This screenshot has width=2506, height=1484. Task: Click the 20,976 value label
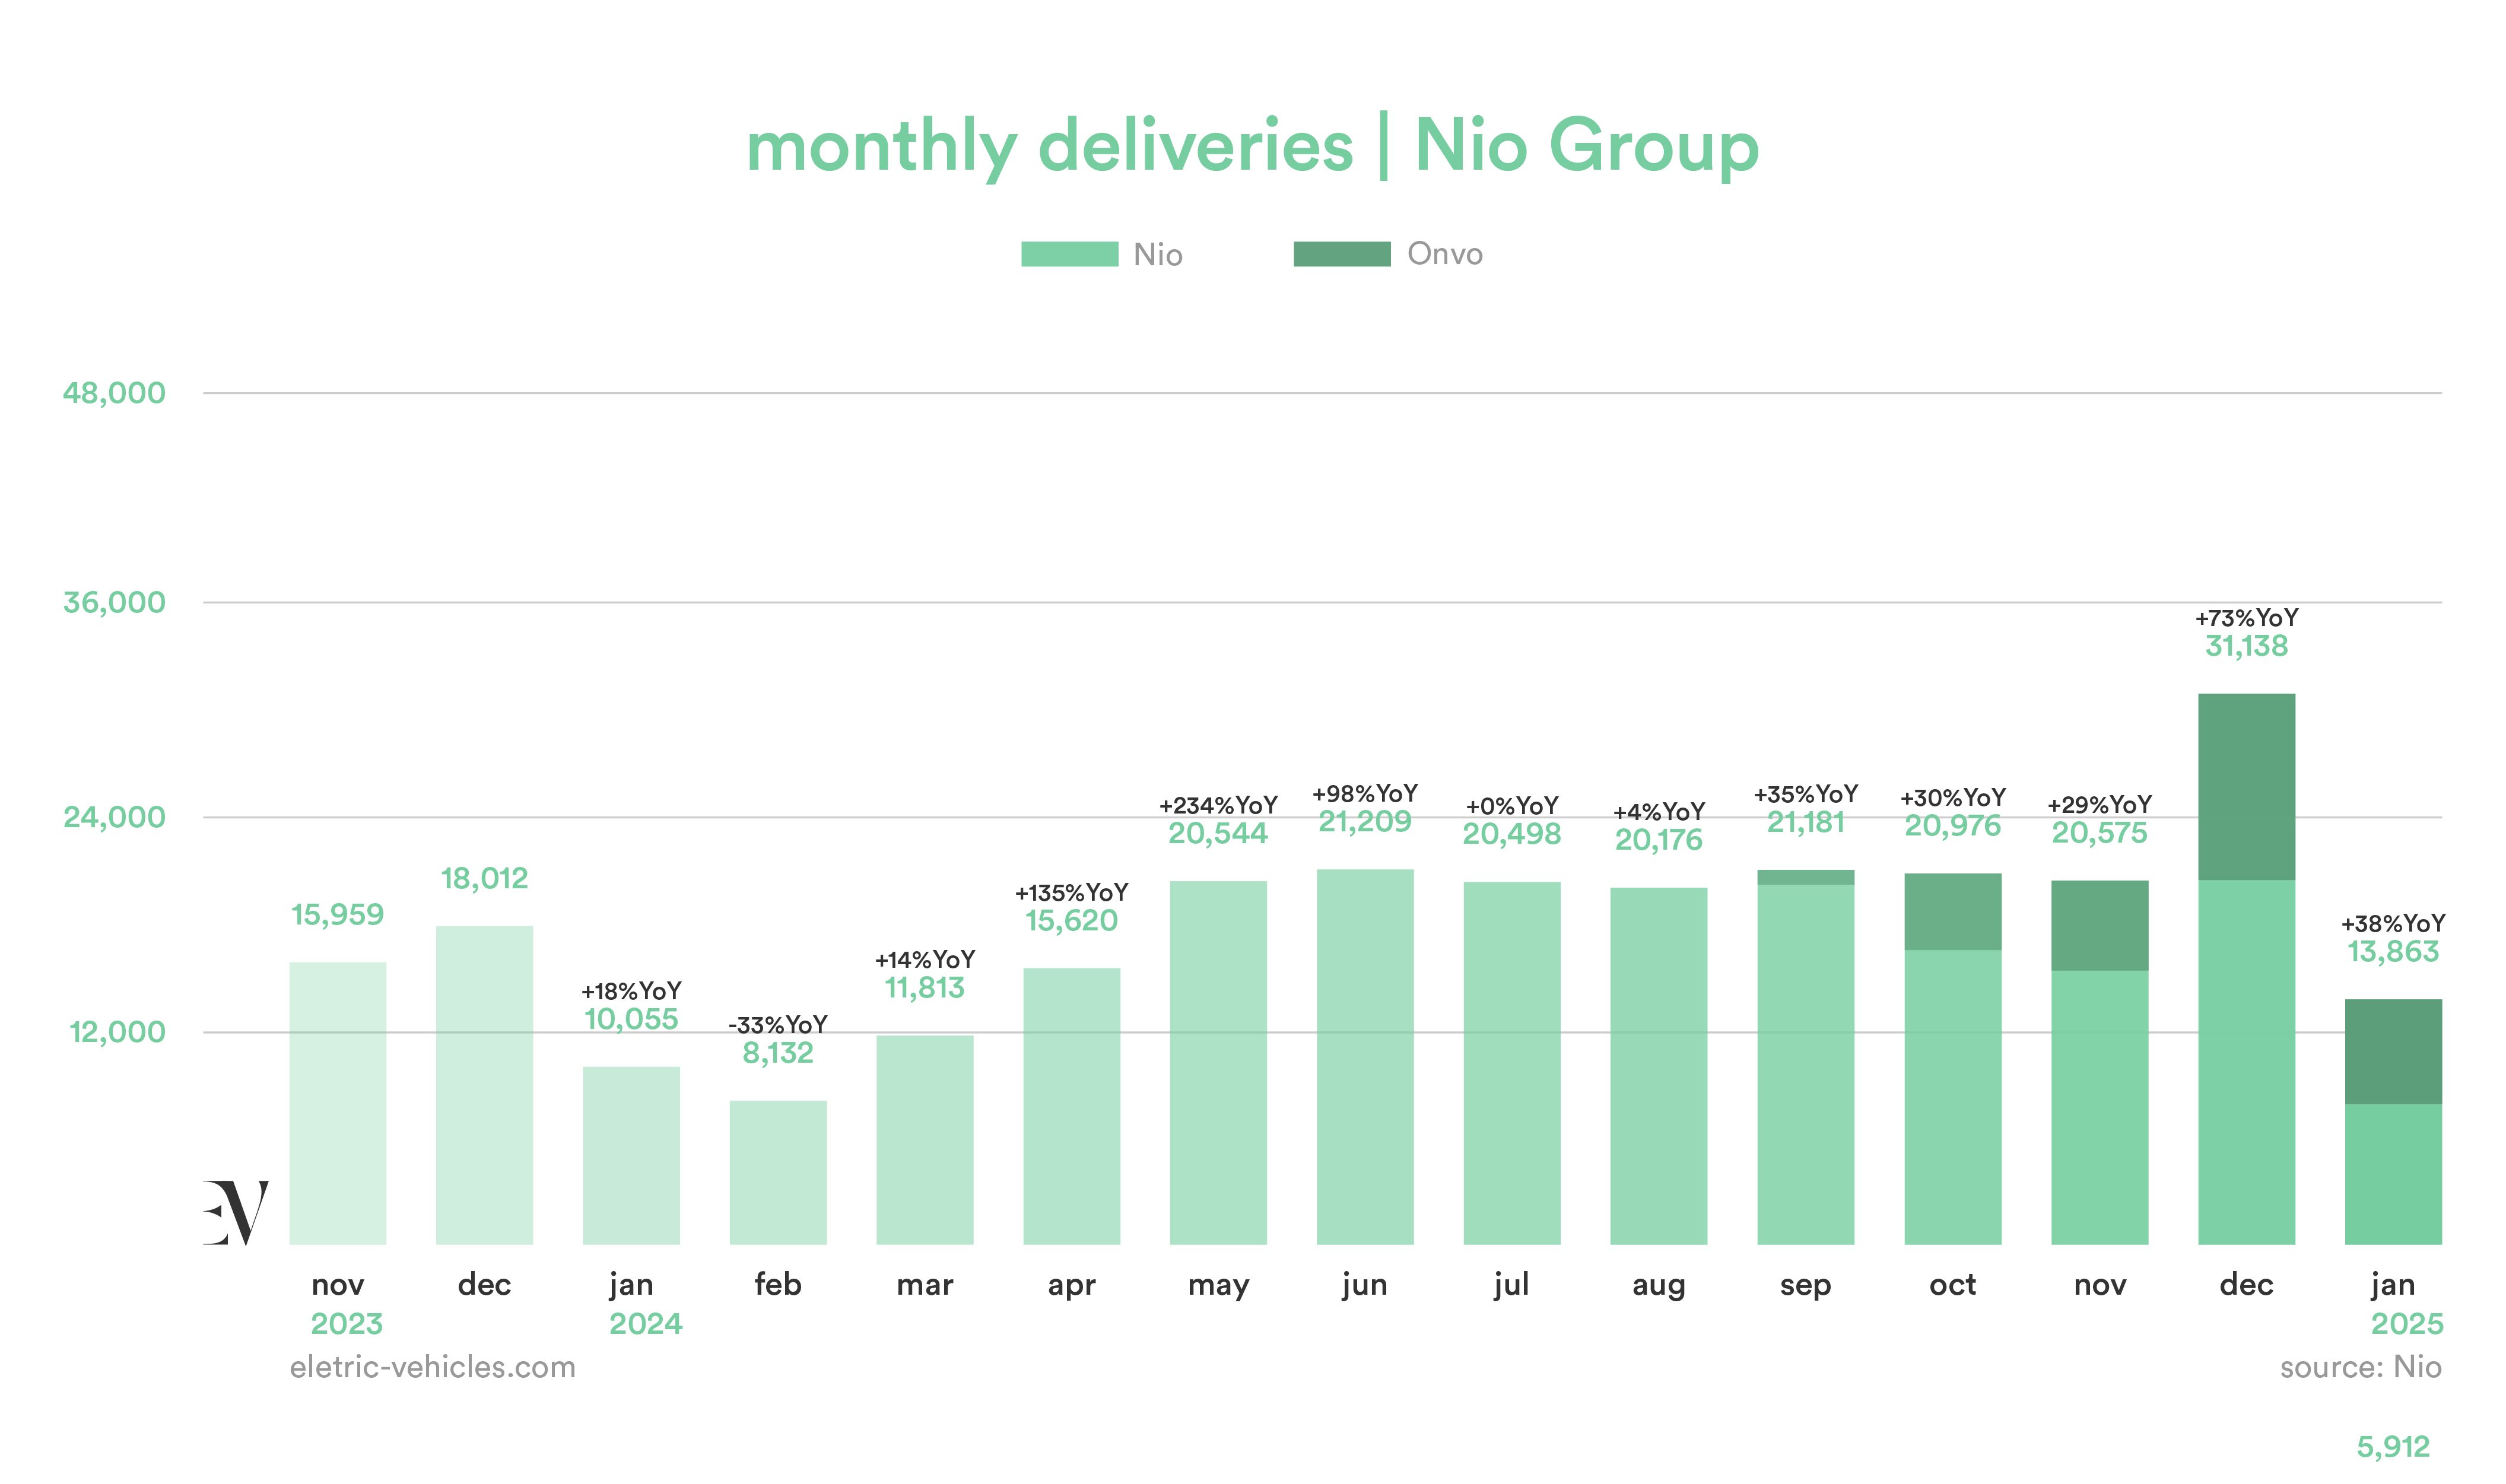1953,826
